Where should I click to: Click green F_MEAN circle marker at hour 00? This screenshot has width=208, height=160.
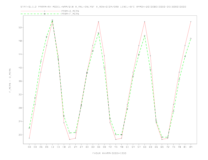29,128
